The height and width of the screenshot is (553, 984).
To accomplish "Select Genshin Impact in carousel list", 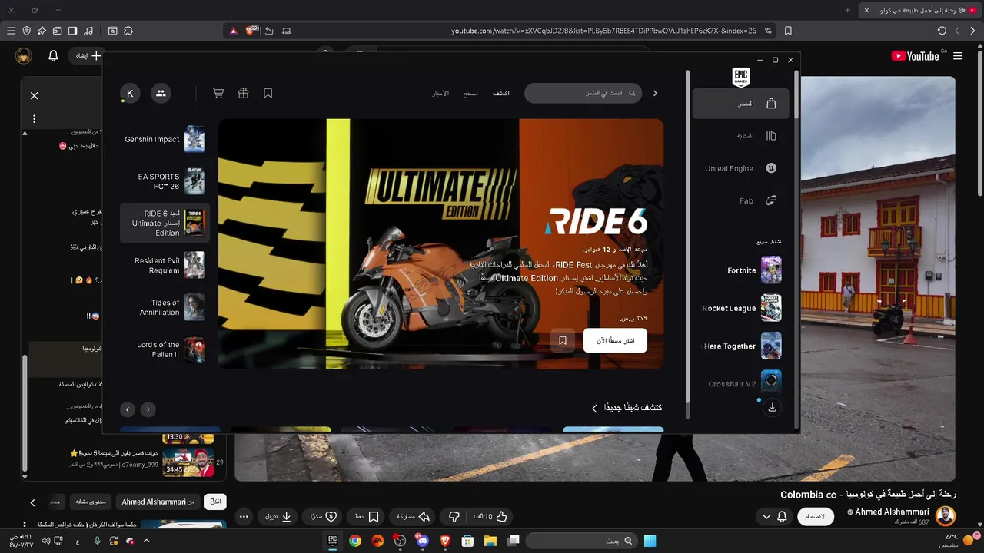I will click(165, 140).
